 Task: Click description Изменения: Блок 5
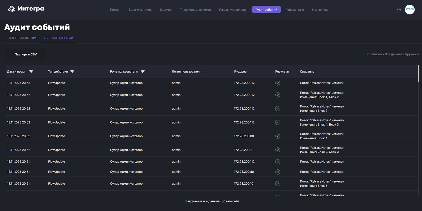coord(314,186)
